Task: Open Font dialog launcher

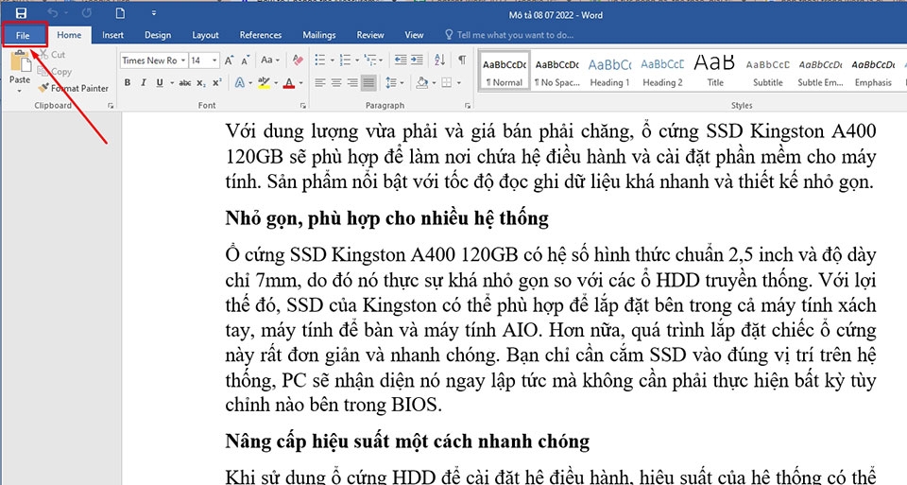Action: [302, 106]
